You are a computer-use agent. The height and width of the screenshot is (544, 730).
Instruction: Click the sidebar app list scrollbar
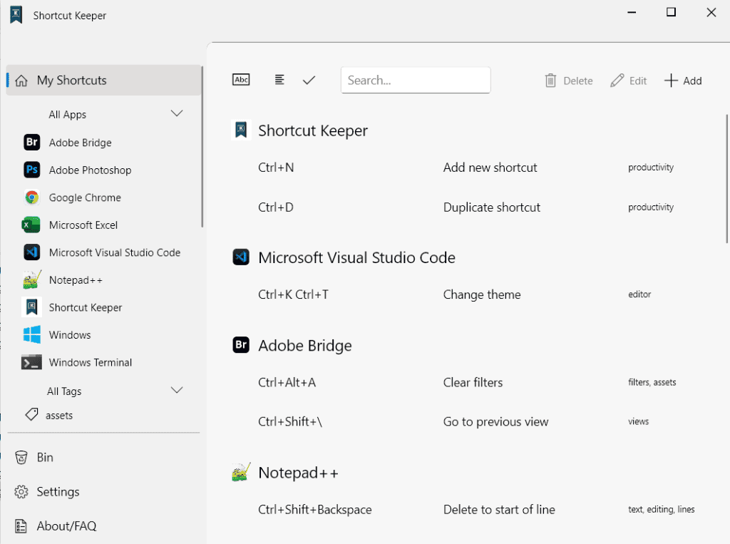[202, 147]
